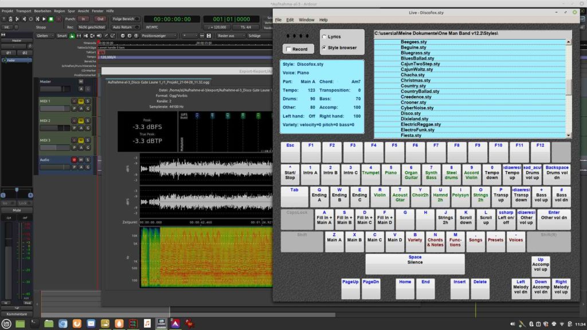587x330 pixels.
Task: Open the Schläge snap dropdown
Action: pos(259,36)
